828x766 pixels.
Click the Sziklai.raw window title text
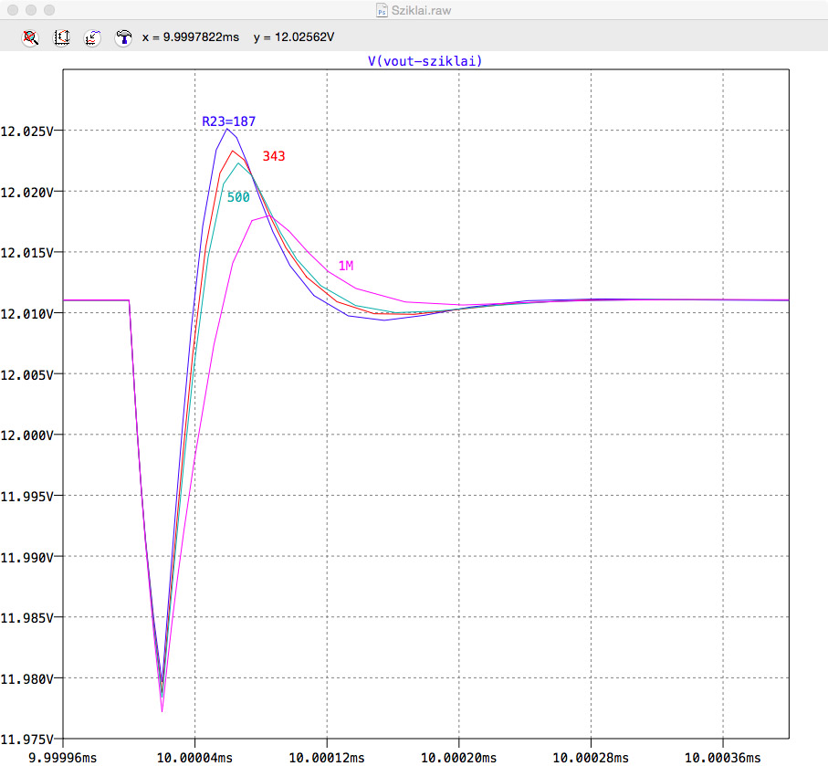point(422,11)
